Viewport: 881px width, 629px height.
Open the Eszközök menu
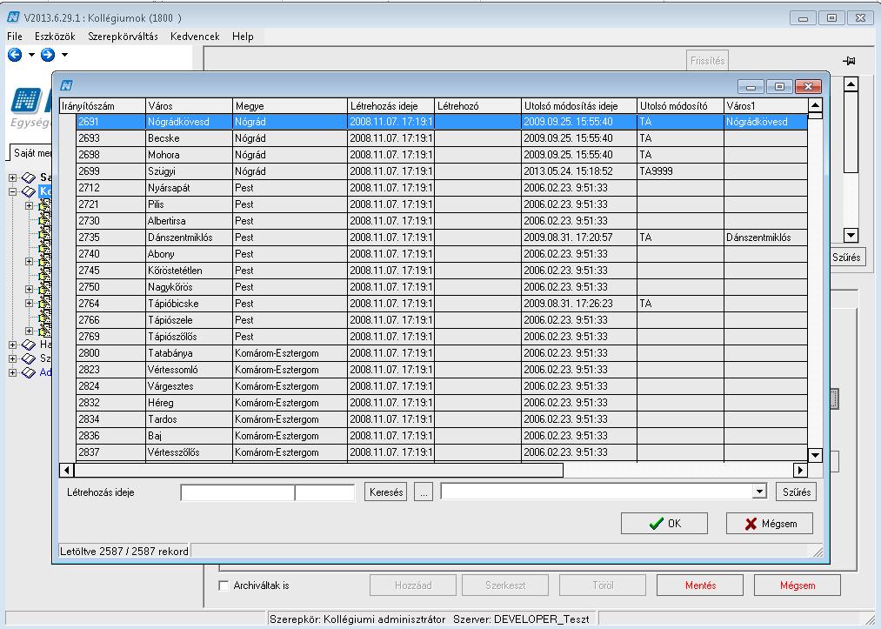(x=55, y=37)
